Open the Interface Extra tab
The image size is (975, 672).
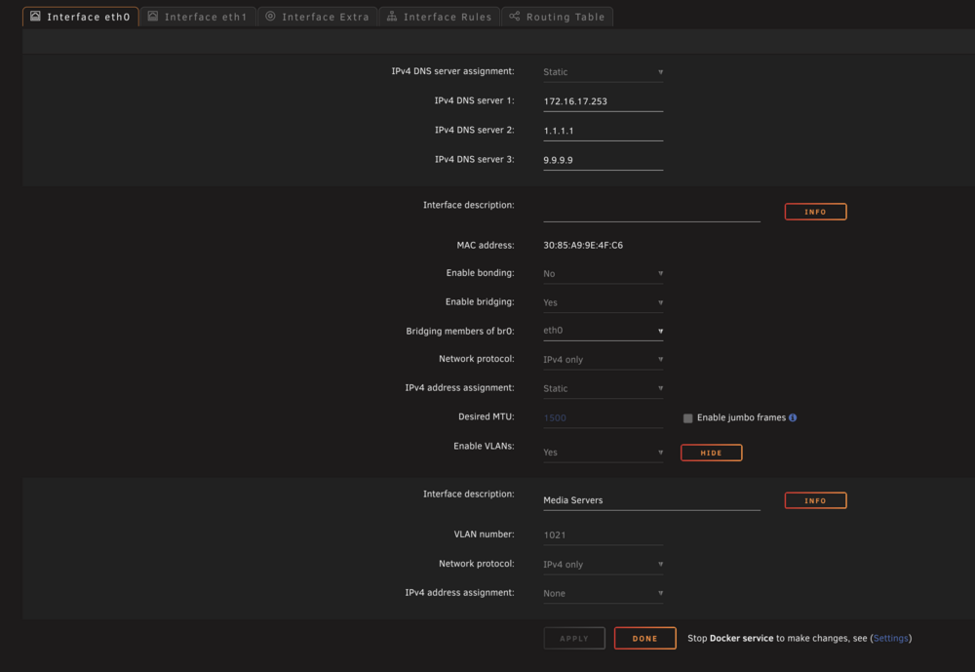point(318,17)
